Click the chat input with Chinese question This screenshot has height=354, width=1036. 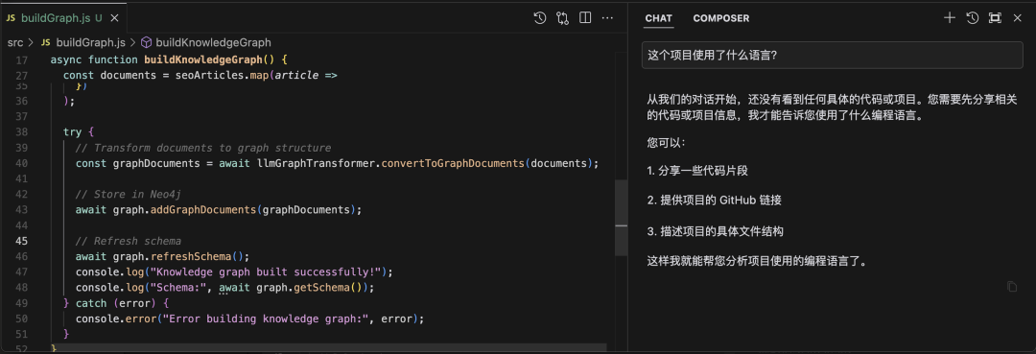point(832,56)
